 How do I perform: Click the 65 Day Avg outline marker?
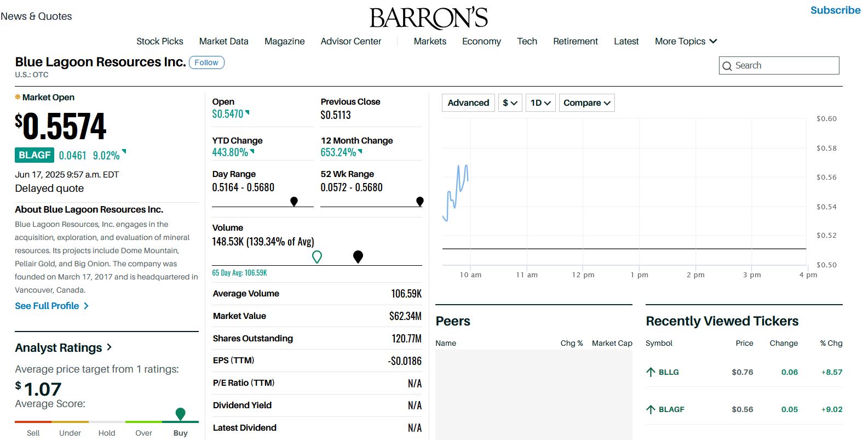(317, 256)
